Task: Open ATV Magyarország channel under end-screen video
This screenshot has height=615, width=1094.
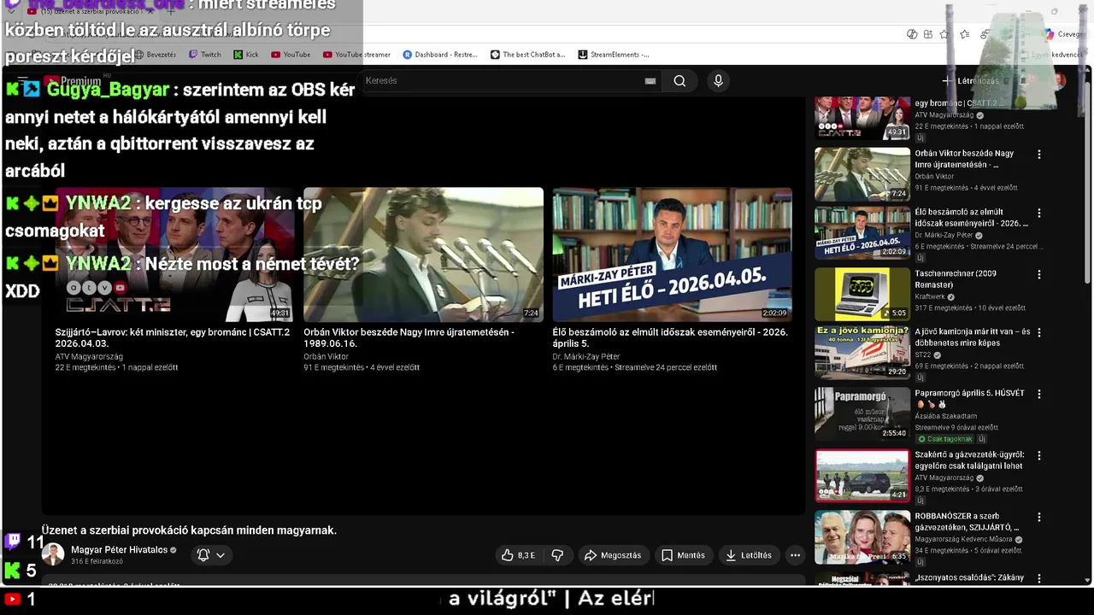Action: click(89, 357)
